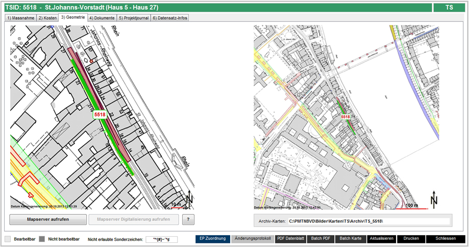Viewport: 469px width, 248px height.
Task: Click the EP Zuordnung button
Action: 212,238
